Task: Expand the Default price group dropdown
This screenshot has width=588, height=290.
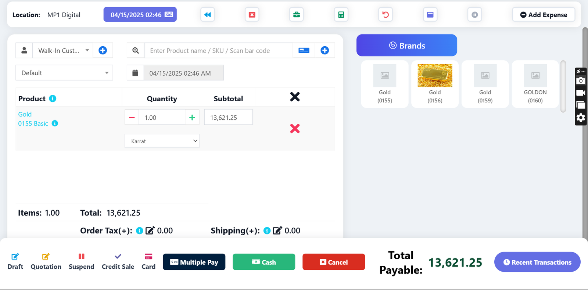Action: pos(64,73)
